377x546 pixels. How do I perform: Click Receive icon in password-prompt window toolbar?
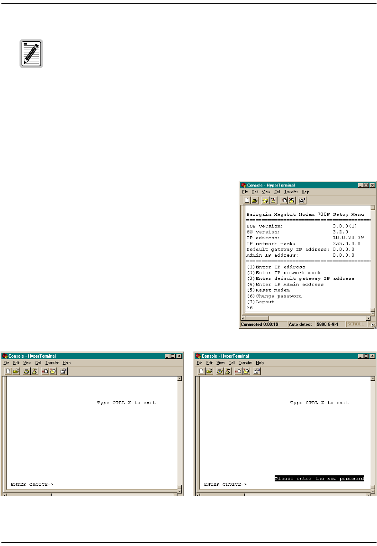[x=246, y=371]
